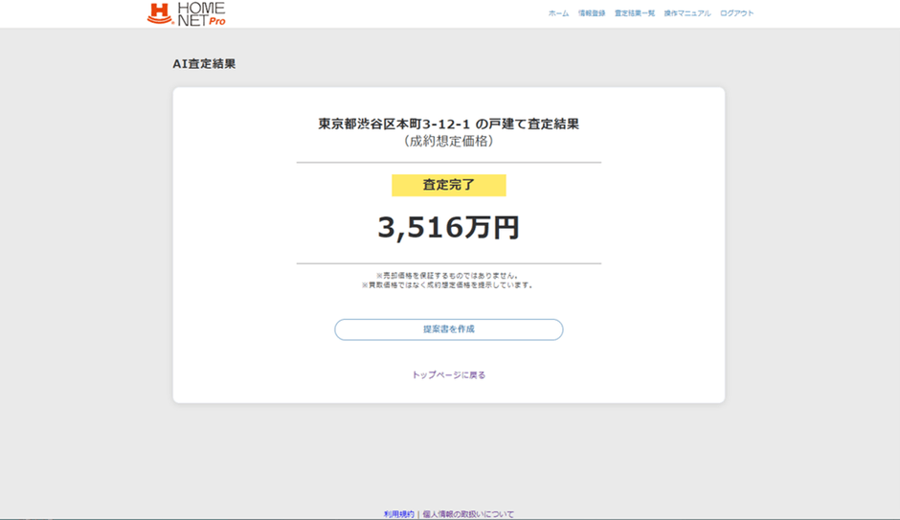Click the HOME NET Pro wordmark
This screenshot has height=520, width=900.
point(200,11)
